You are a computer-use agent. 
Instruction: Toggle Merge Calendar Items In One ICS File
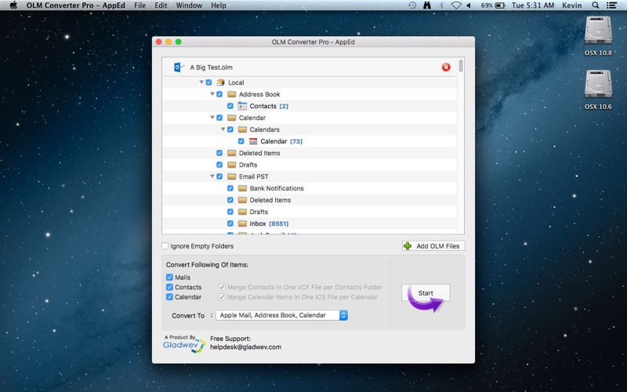click(x=222, y=297)
